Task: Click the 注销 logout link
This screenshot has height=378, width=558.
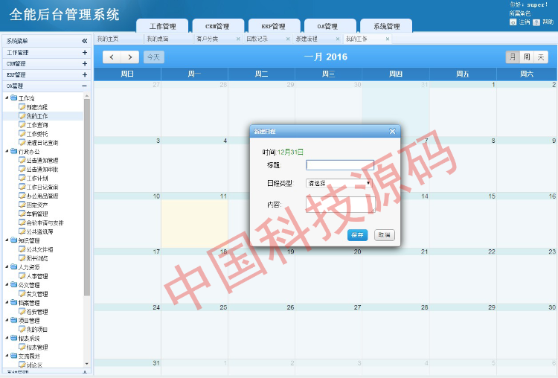Action: tap(525, 22)
